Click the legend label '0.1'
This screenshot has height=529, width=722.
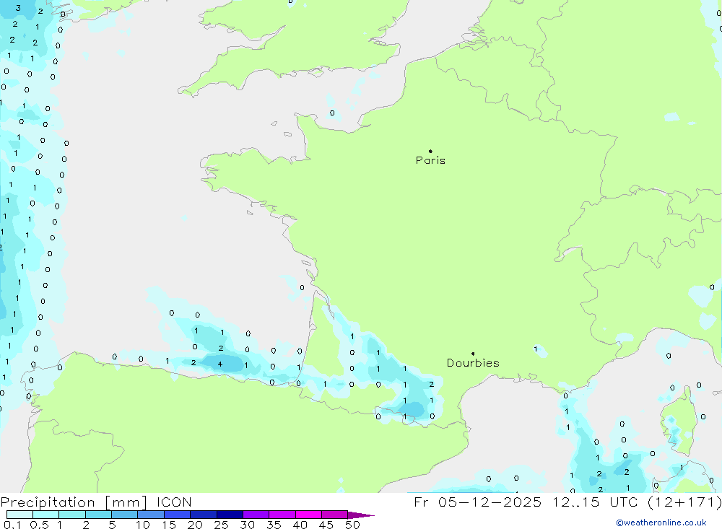point(12,525)
